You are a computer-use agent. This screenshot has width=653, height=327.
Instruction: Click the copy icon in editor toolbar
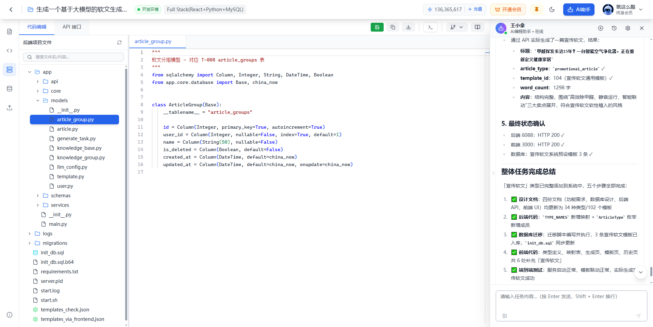[393, 27]
